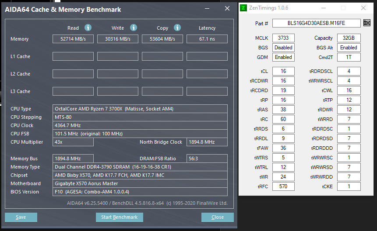This screenshot has width=377, height=231.
Task: Click tCWL value 16
Action: 349,90
